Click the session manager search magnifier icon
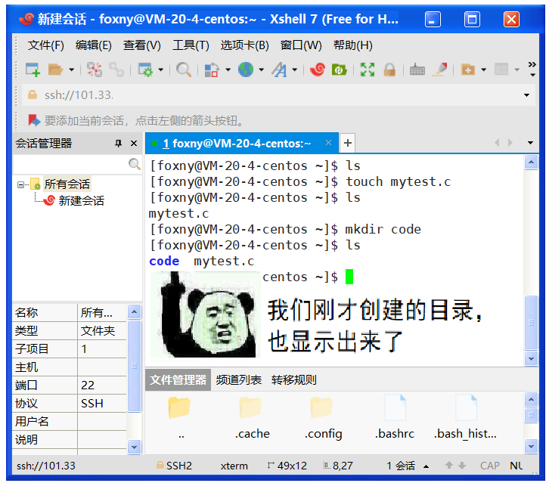The image size is (549, 483). pyautogui.click(x=135, y=164)
